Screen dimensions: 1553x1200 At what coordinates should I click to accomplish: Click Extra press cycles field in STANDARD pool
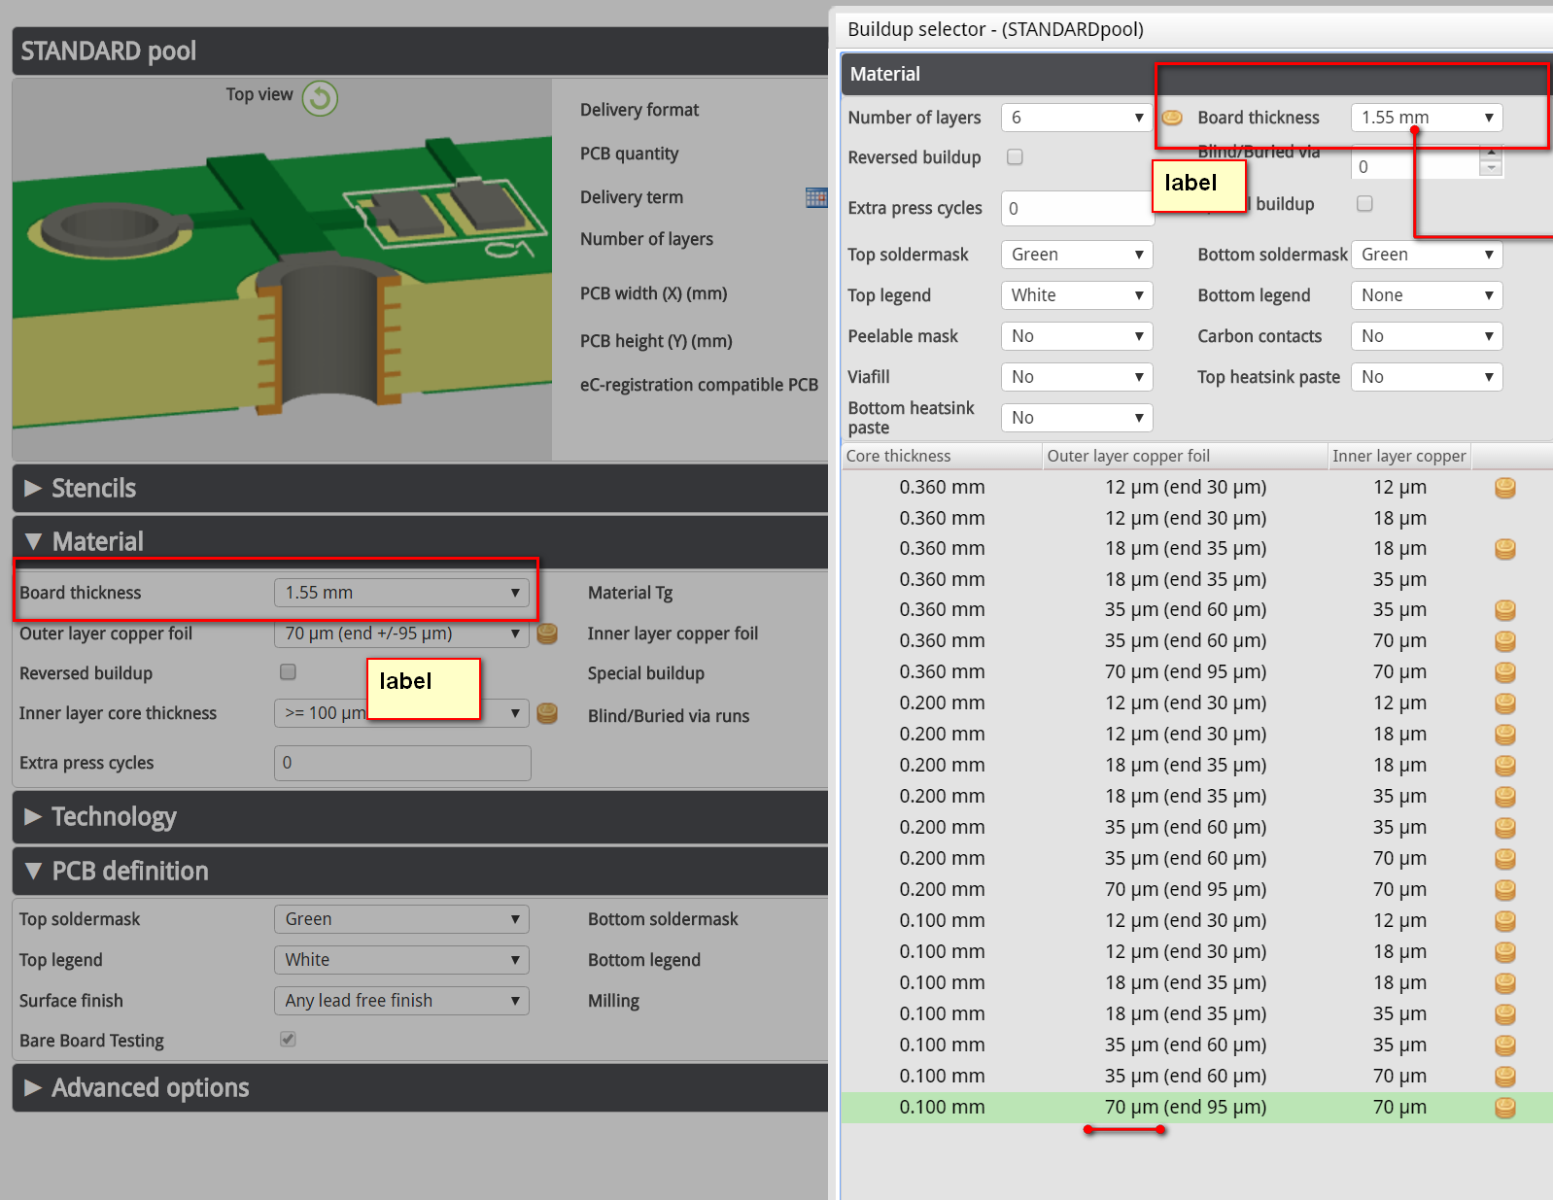(402, 763)
